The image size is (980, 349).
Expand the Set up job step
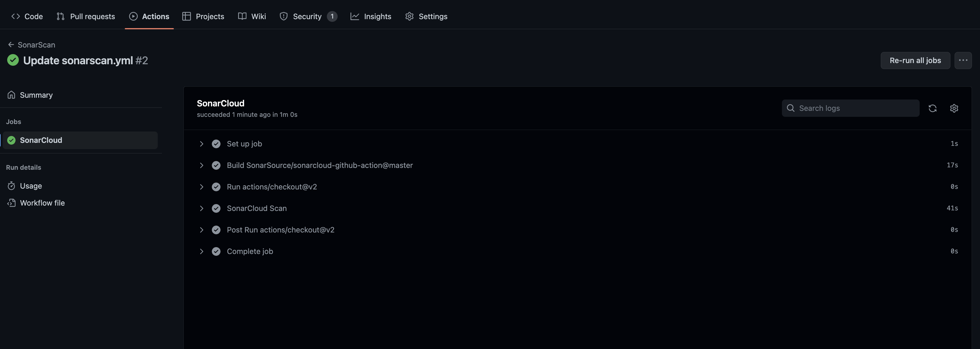click(x=202, y=144)
